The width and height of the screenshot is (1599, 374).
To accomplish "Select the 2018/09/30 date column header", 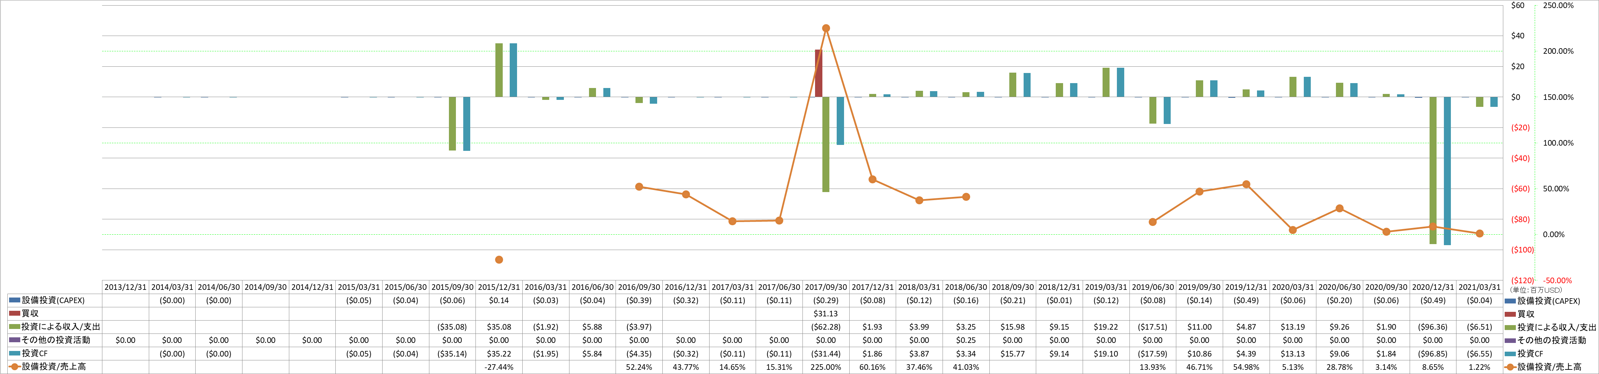I will pyautogui.click(x=1012, y=287).
